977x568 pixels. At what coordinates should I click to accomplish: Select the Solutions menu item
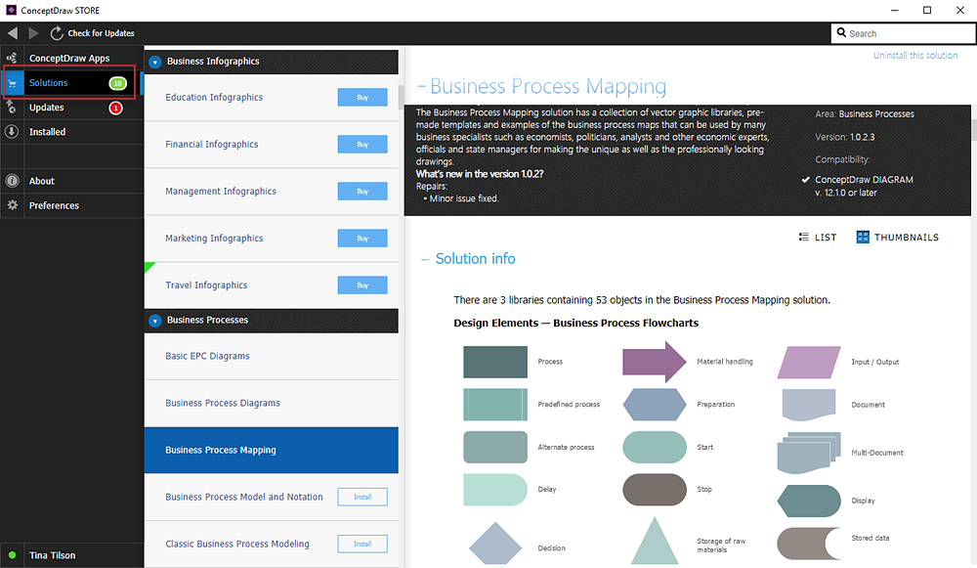click(49, 83)
